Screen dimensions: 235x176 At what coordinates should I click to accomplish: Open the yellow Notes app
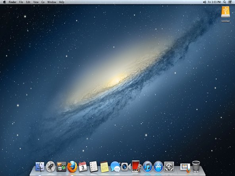(104, 167)
